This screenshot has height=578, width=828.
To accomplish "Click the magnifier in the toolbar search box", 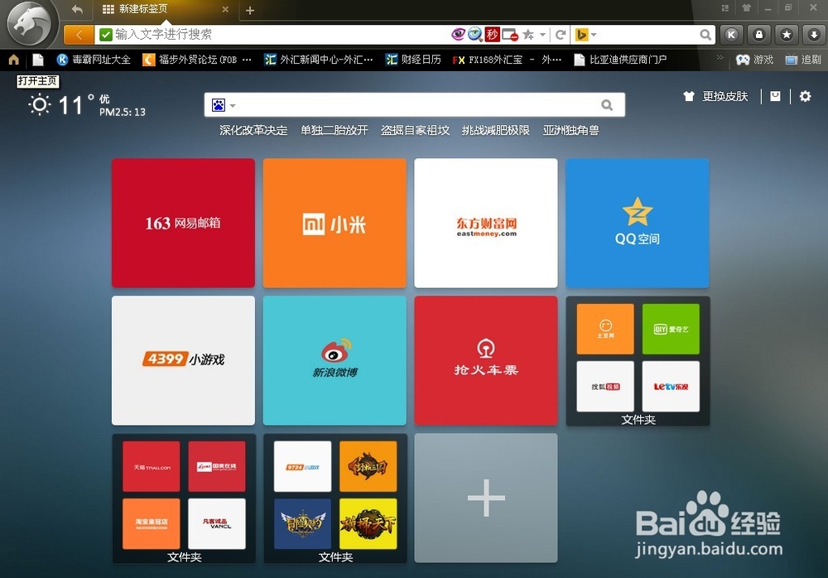I will point(705,35).
